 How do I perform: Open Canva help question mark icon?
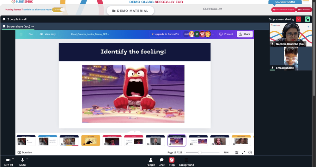250,152
